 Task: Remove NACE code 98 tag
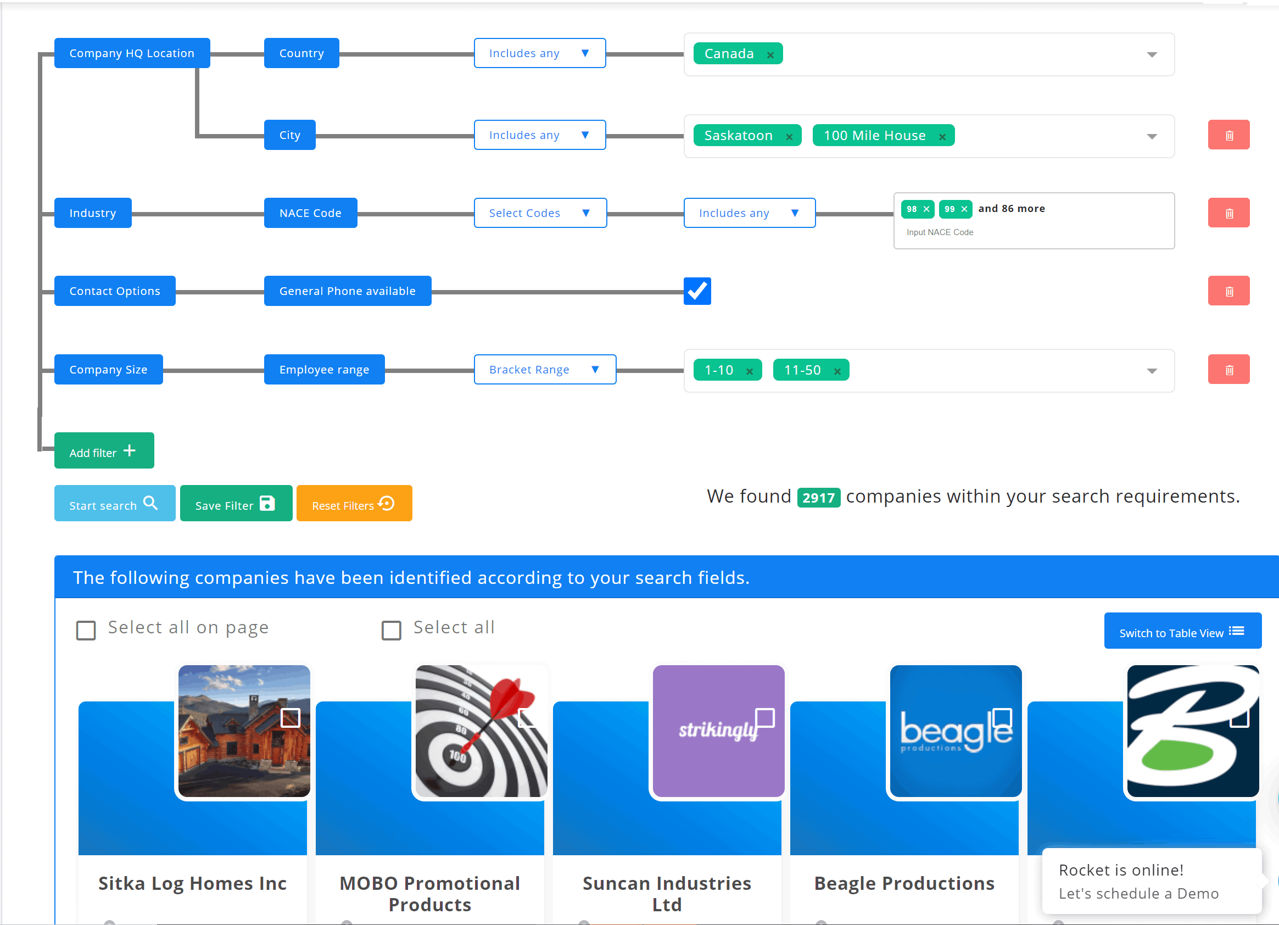(926, 209)
